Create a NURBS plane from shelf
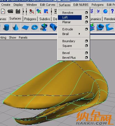The width and height of the screenshot is (115, 126). coord(25,27)
